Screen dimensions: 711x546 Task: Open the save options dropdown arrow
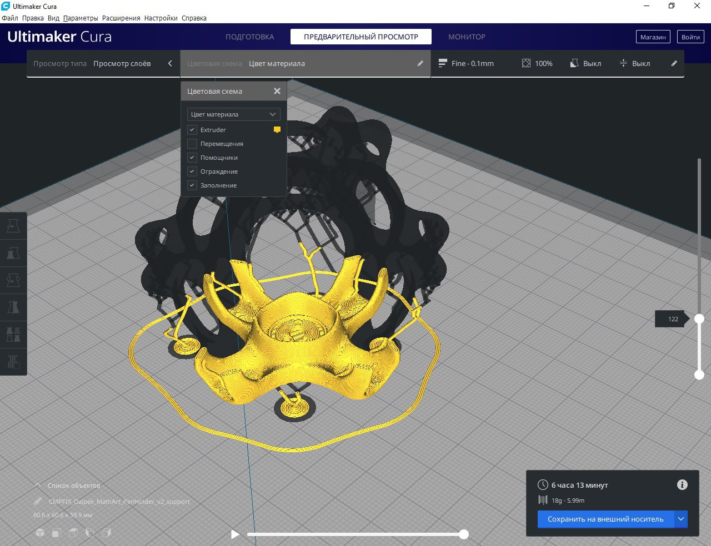[x=681, y=519]
